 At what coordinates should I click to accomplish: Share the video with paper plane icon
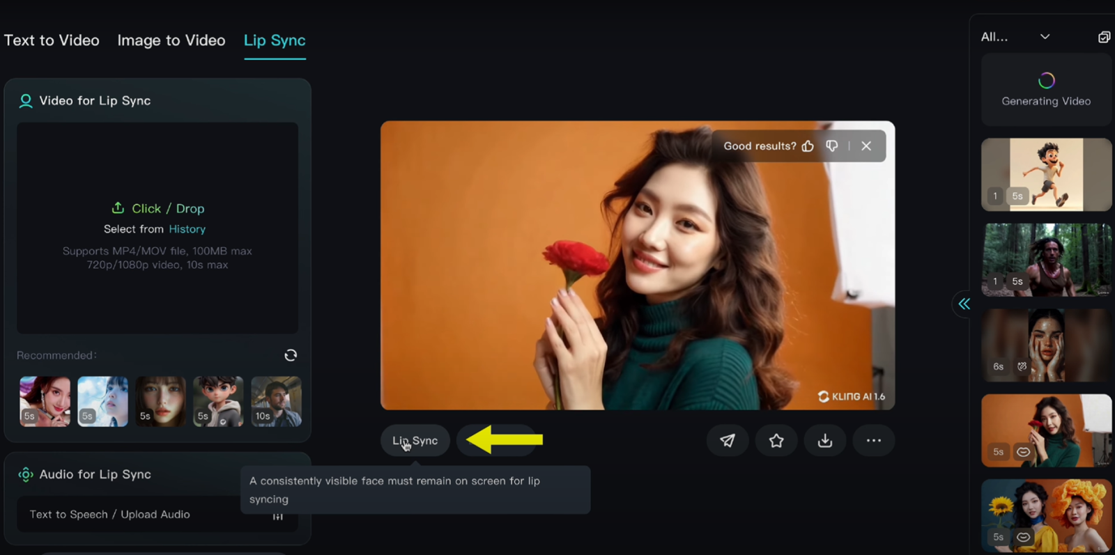point(728,441)
